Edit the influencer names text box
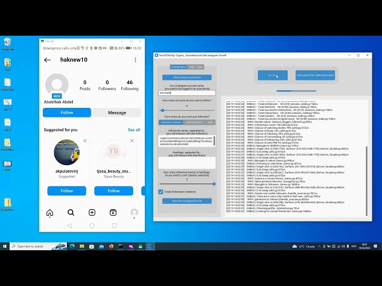382x286 pixels. 186,141
